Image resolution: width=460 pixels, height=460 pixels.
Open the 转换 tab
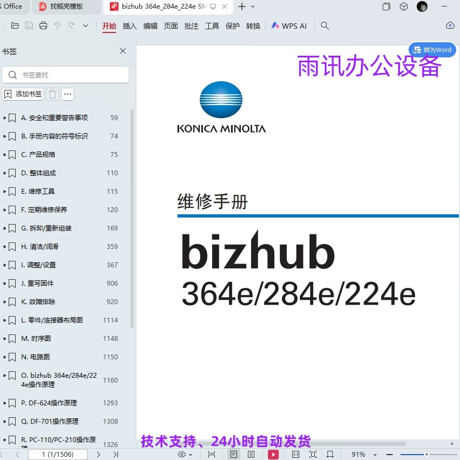253,26
